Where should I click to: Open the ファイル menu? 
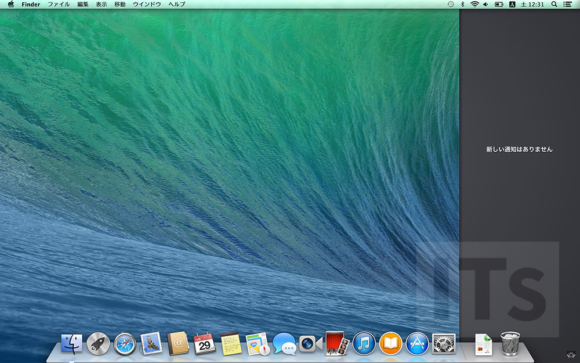point(59,5)
